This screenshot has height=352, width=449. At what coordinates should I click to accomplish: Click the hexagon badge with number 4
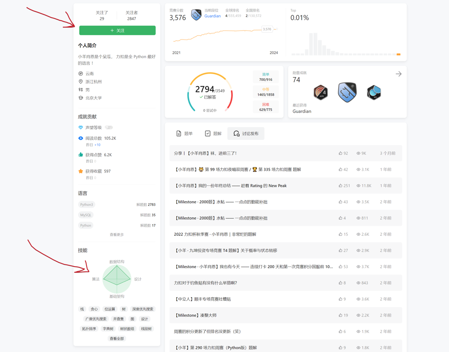coord(321,92)
